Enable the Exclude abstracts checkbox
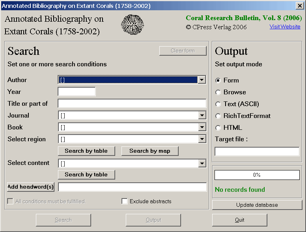Screen dimensions: 306x232 click(125, 201)
